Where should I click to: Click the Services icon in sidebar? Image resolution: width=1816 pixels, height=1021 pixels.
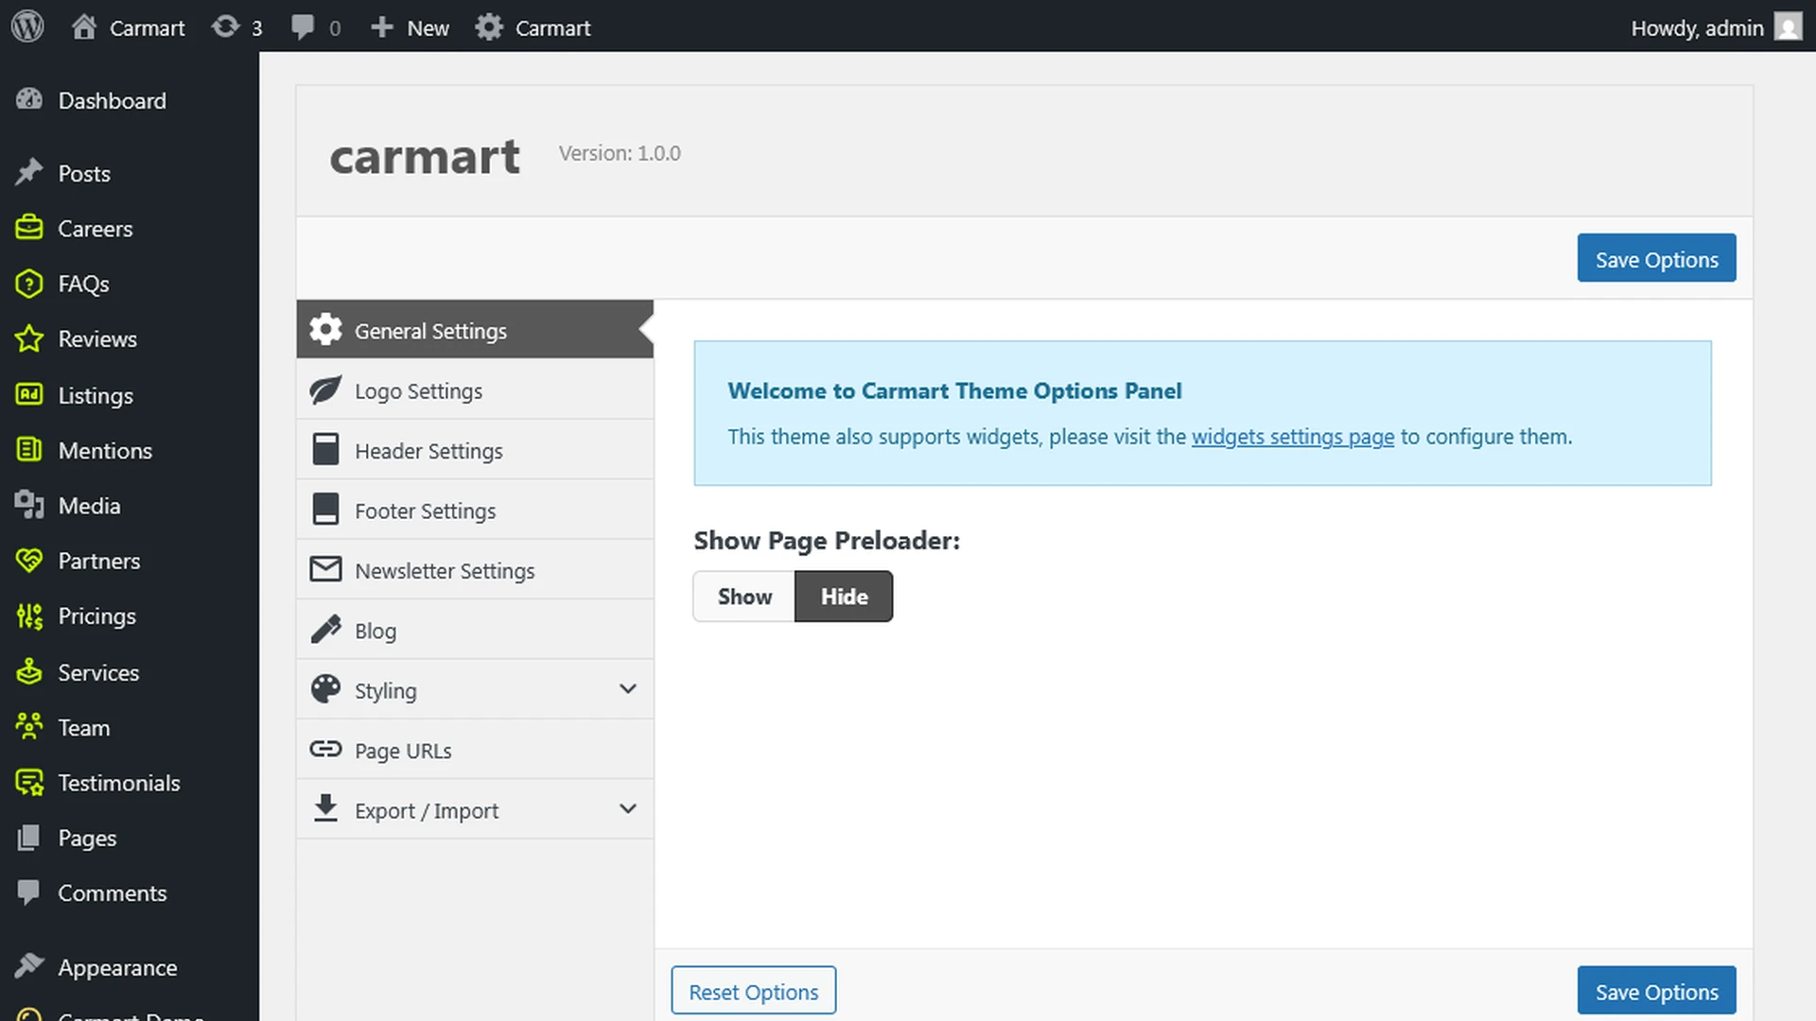pyautogui.click(x=29, y=671)
